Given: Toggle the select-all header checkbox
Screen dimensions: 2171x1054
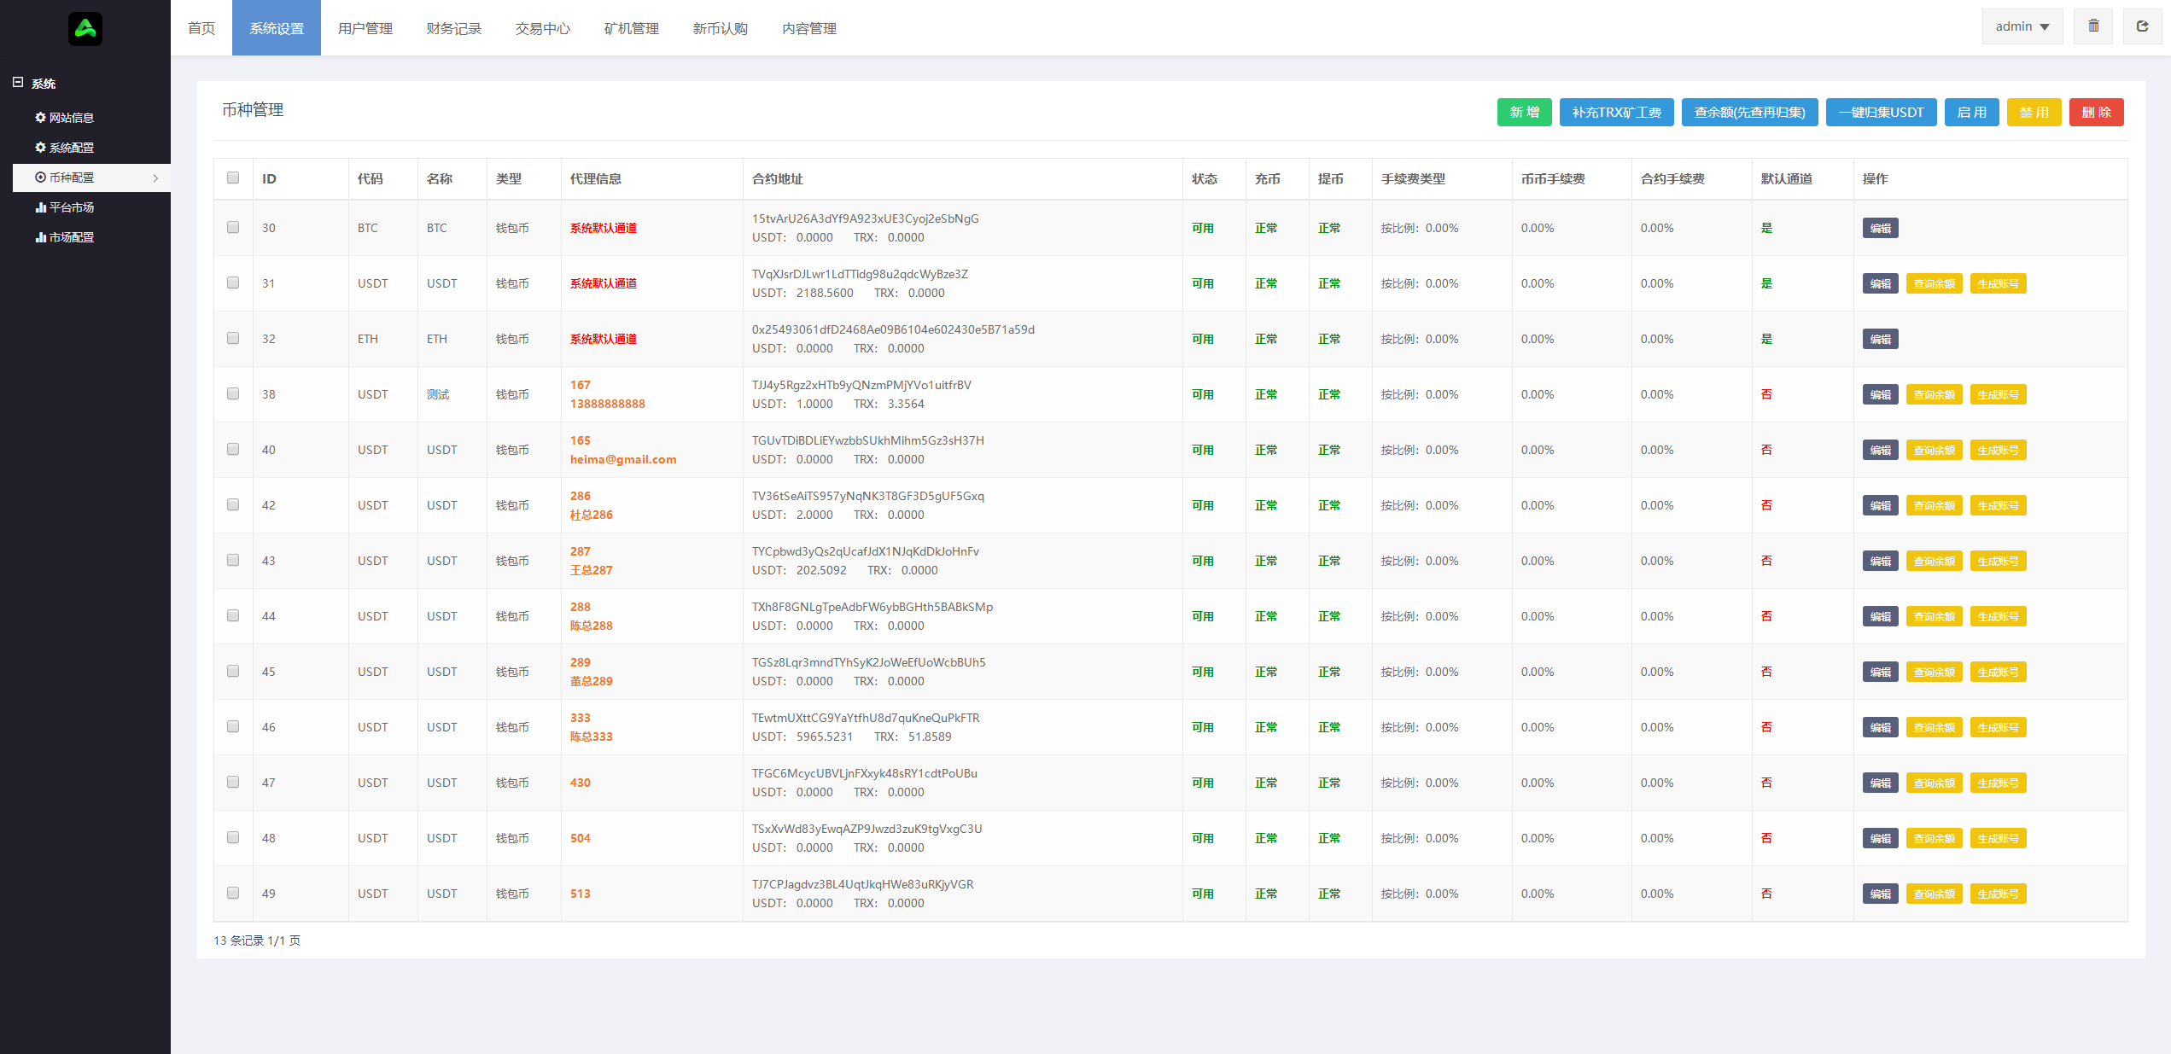Looking at the screenshot, I should tap(233, 178).
